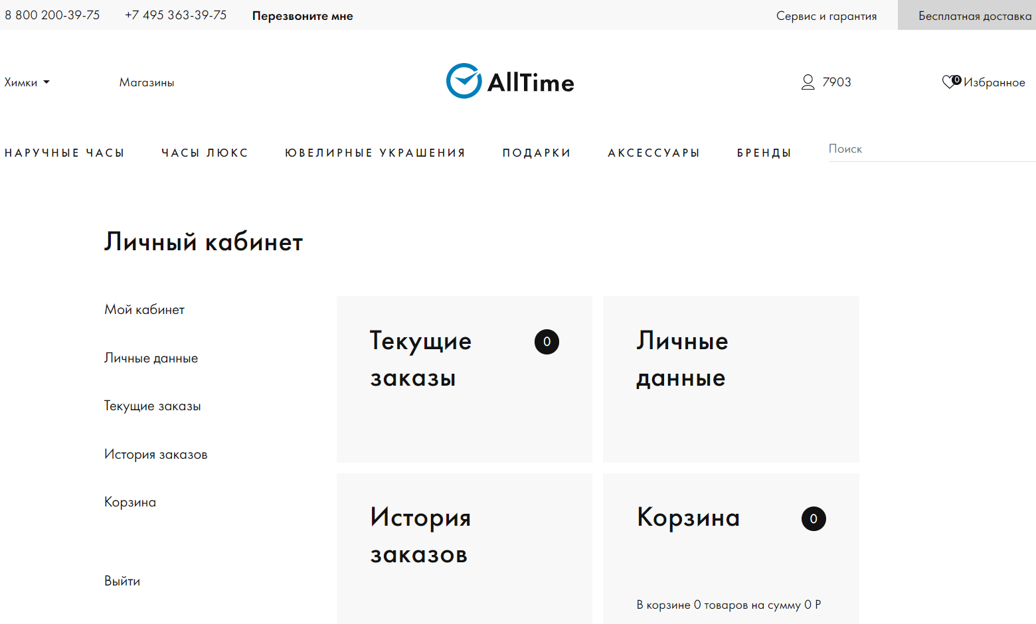Image resolution: width=1036 pixels, height=624 pixels.
Task: Click the +7 495 363-39-75 phone number
Action: 176,15
